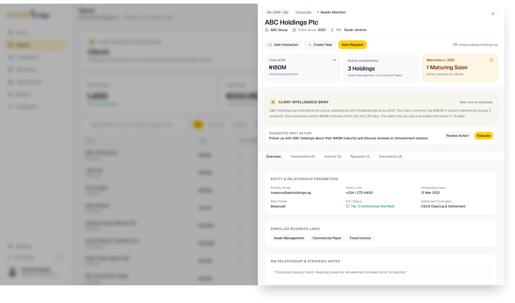This screenshot has height=303, width=515.
Task: Open the Documents (3) tab
Action: pos(390,157)
